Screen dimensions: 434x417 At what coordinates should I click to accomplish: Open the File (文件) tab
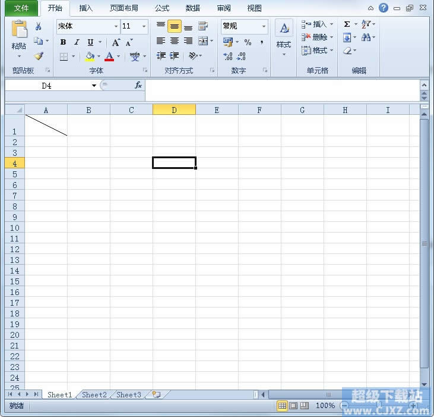pos(21,8)
